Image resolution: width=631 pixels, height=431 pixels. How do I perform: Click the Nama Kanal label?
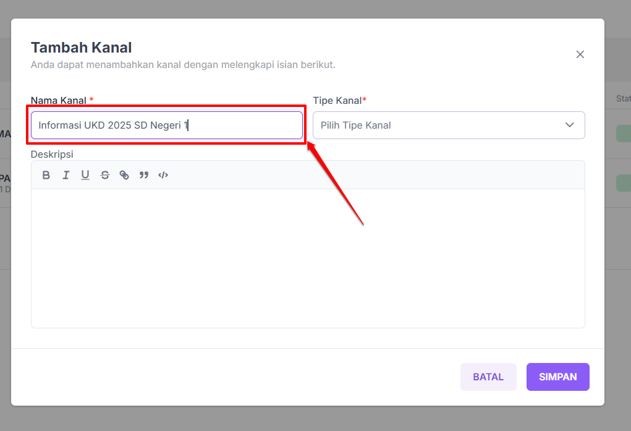(59, 100)
